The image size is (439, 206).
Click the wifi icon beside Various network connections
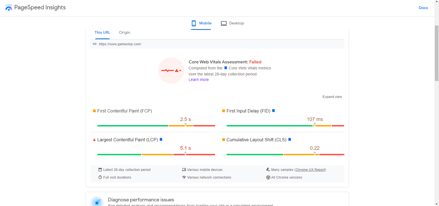coord(184,177)
